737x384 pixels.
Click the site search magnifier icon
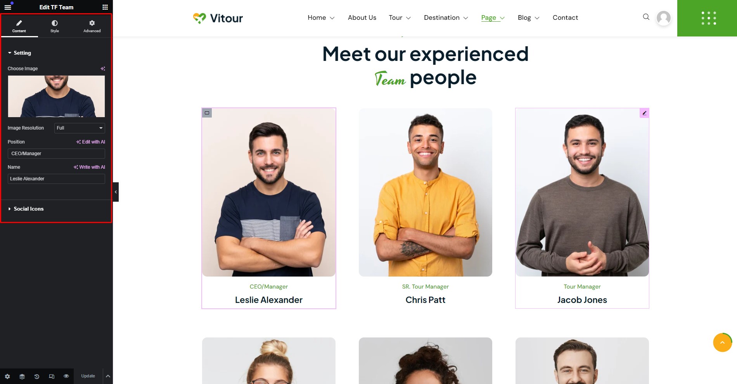pyautogui.click(x=646, y=17)
